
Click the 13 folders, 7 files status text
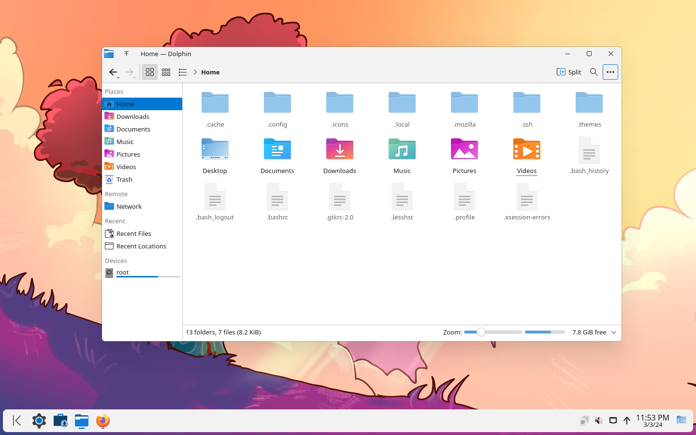223,332
